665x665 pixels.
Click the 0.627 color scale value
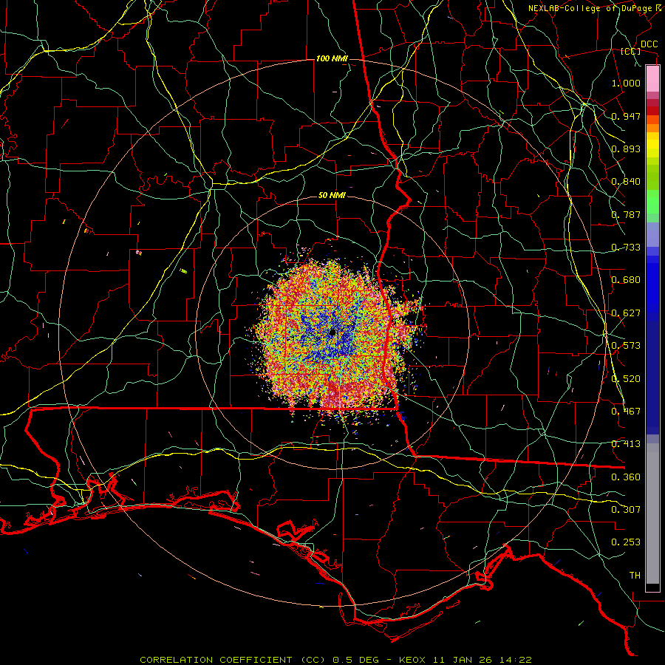click(x=626, y=313)
